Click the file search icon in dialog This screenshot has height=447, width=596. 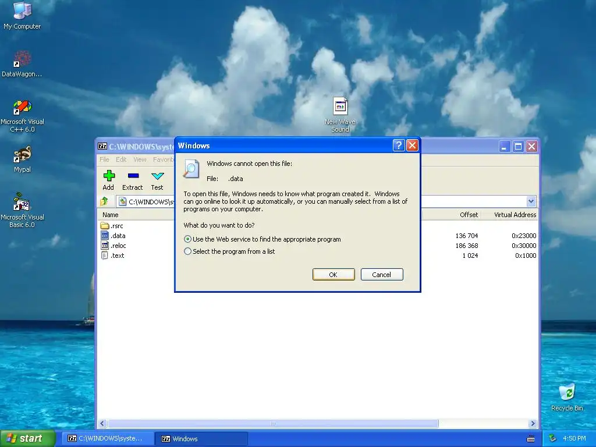pos(191,169)
